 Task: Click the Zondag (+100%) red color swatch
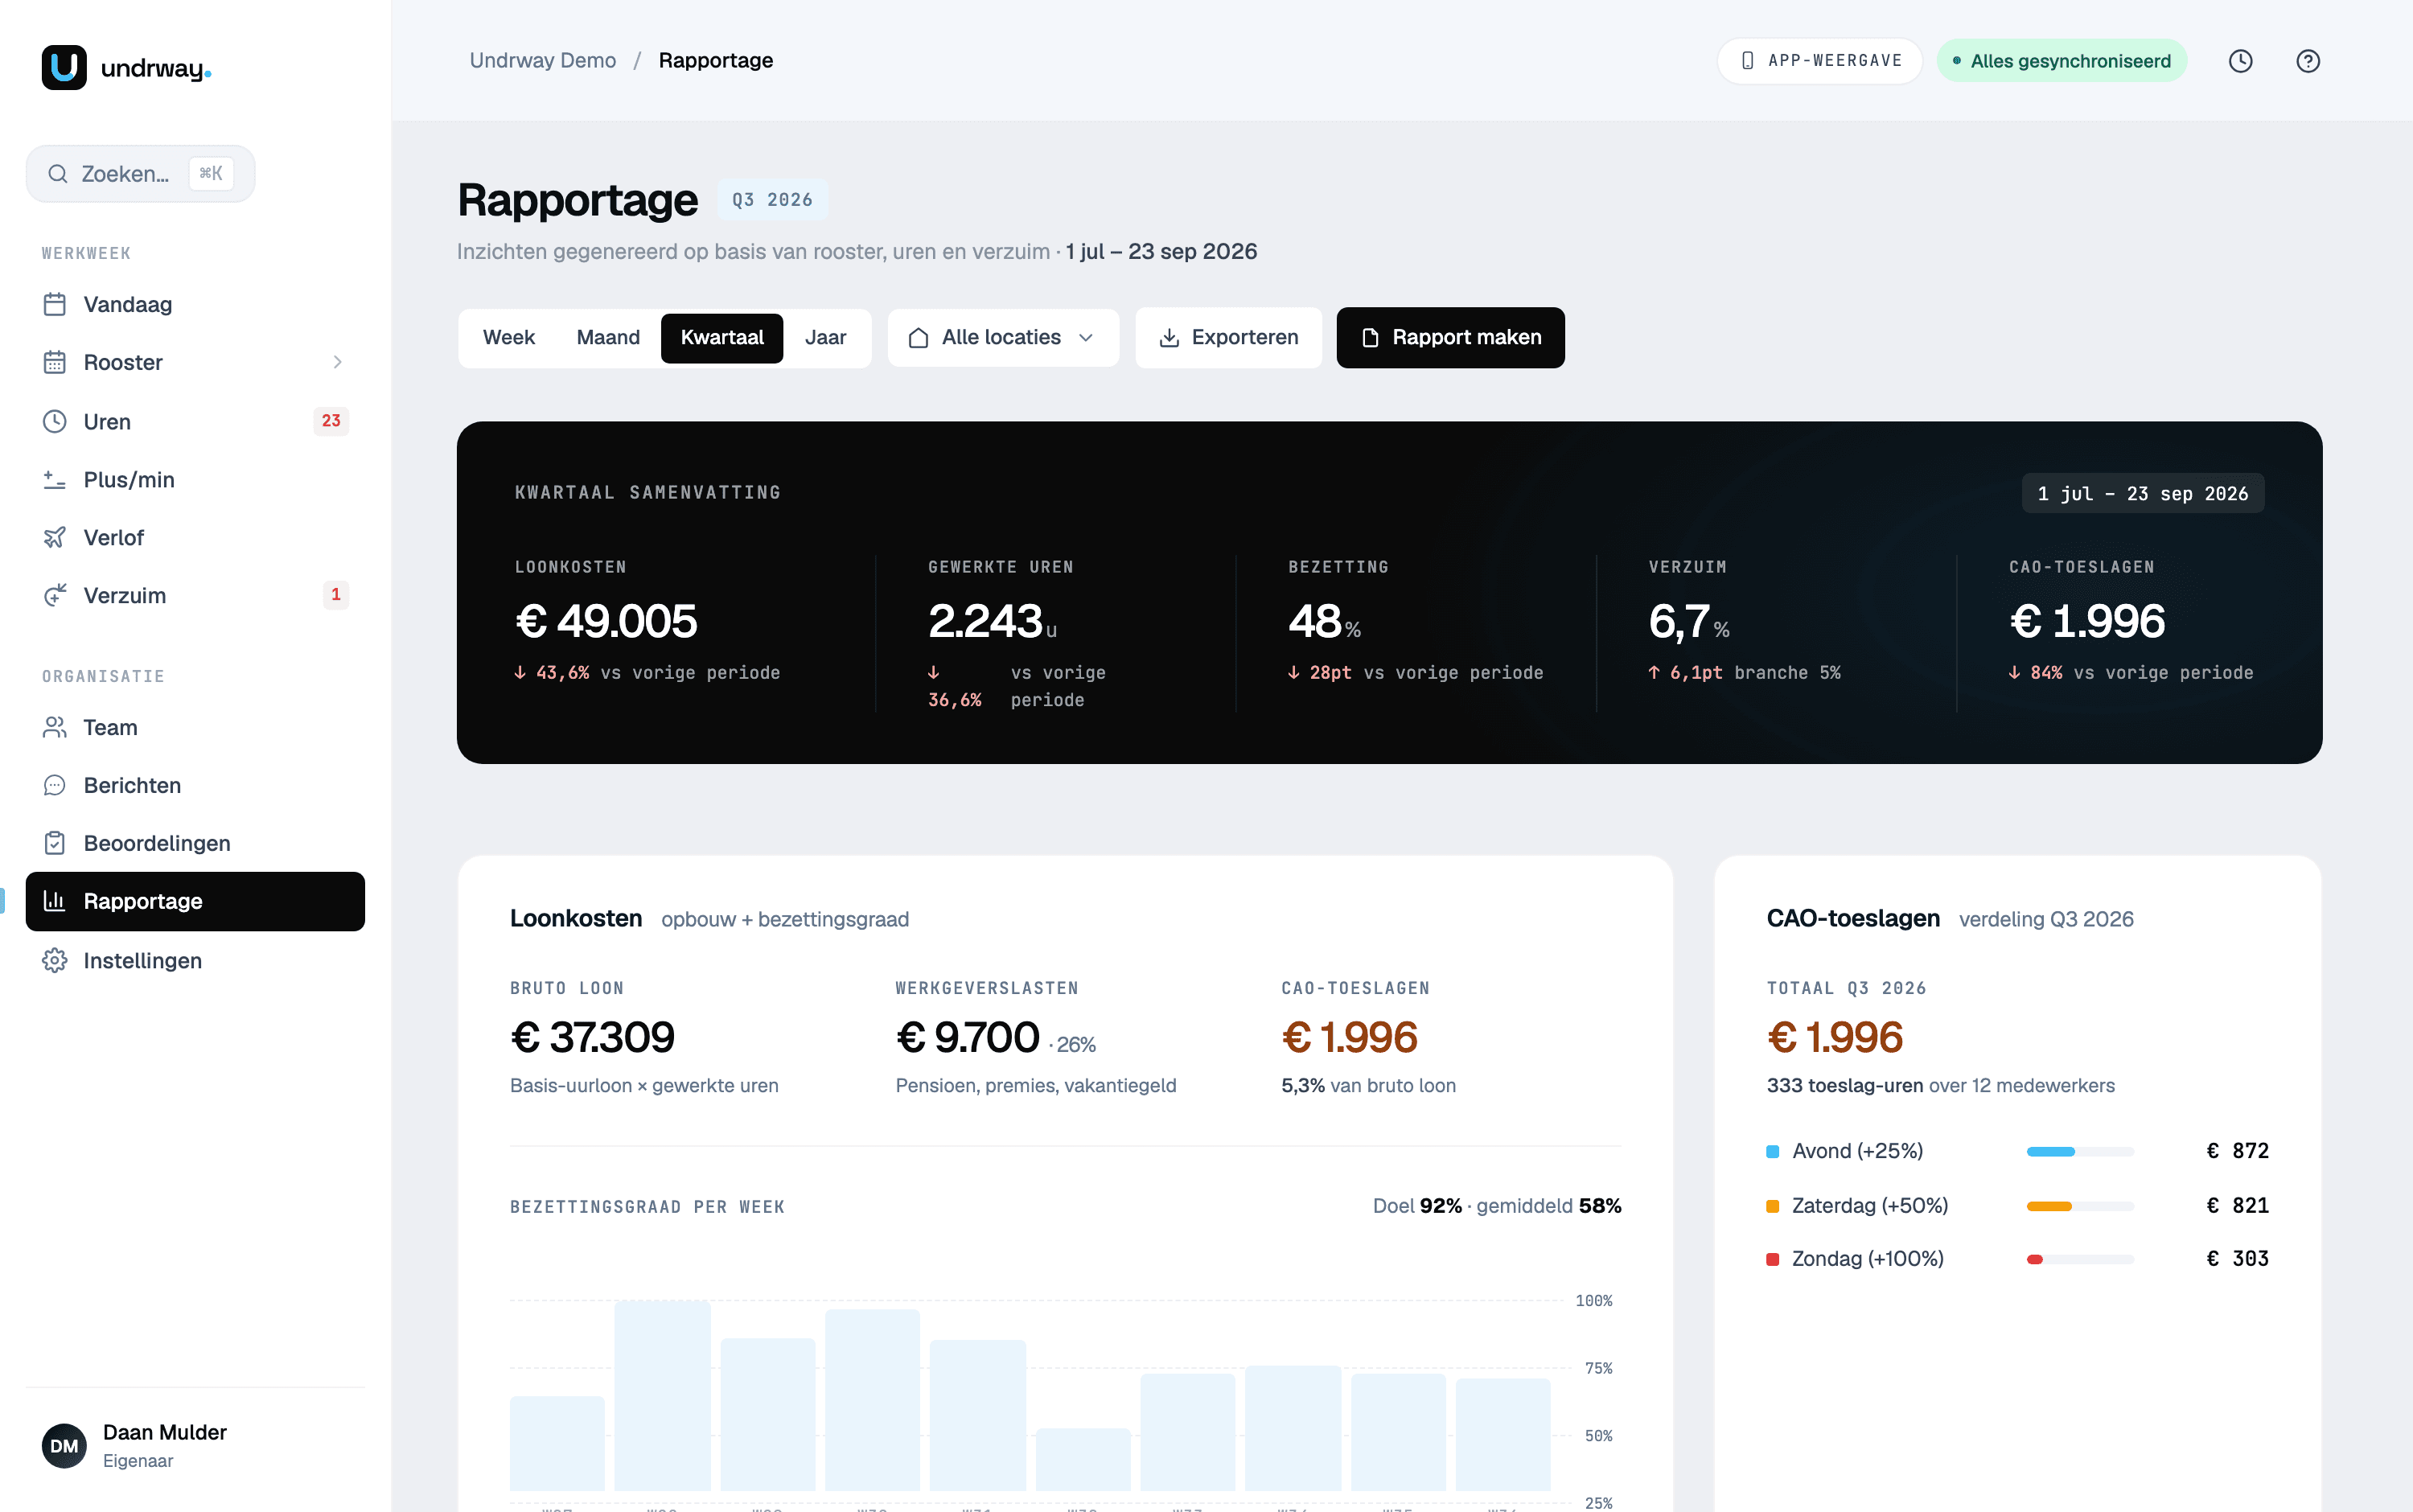click(x=1773, y=1259)
